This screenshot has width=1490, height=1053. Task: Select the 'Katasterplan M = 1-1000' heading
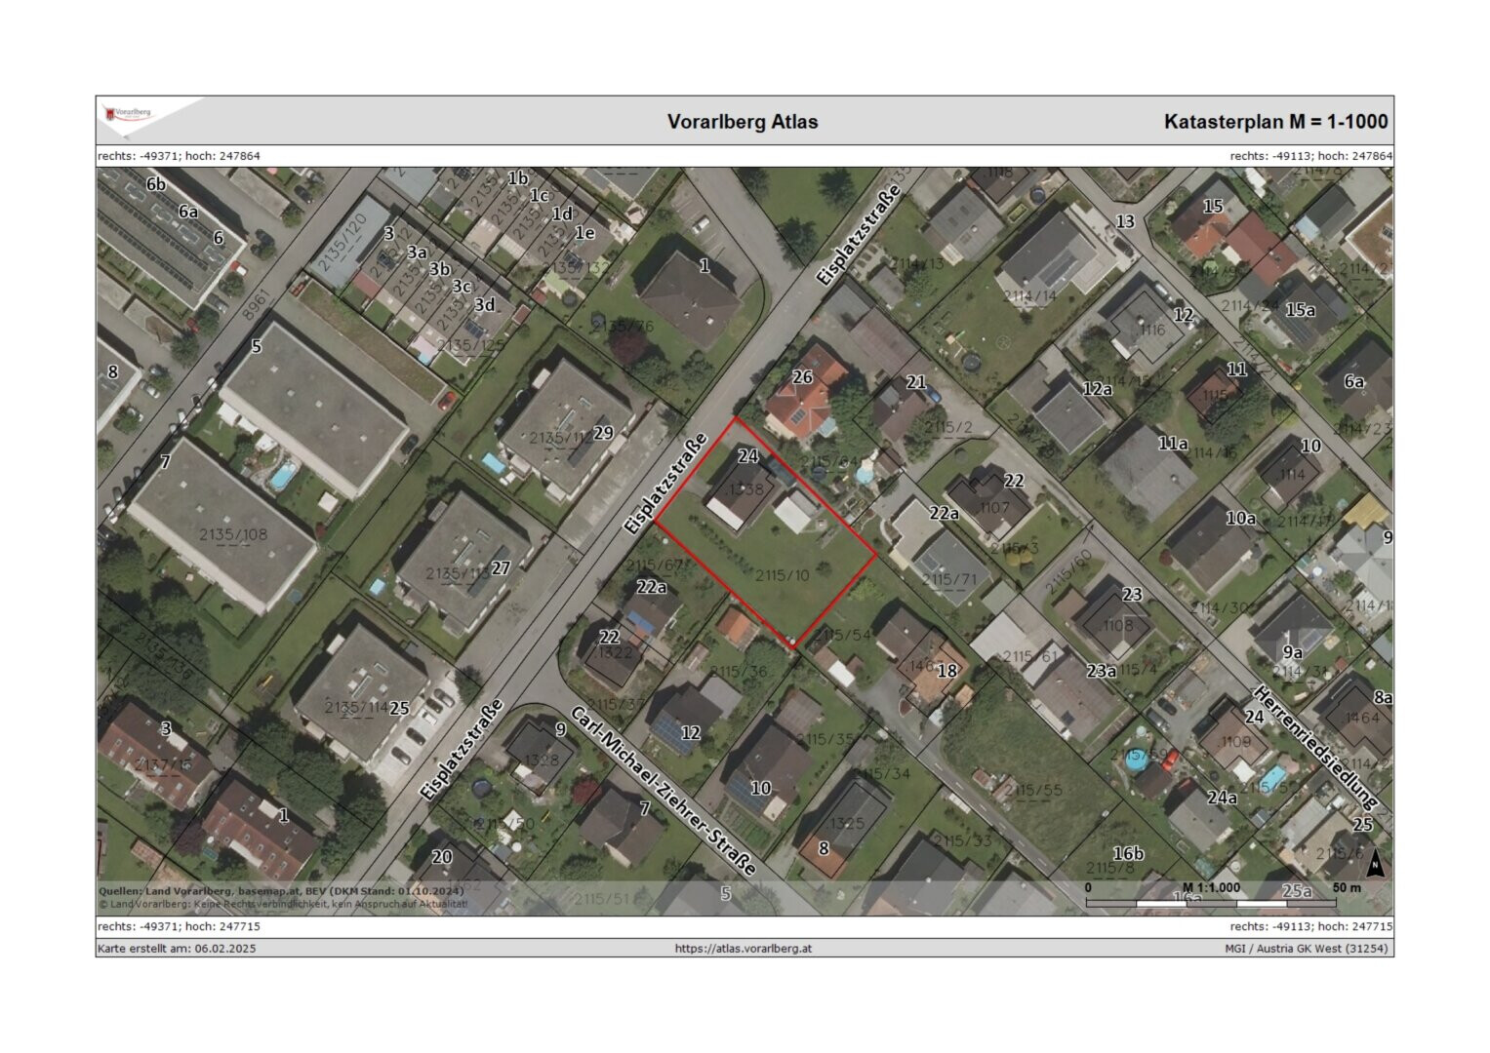pos(1275,122)
